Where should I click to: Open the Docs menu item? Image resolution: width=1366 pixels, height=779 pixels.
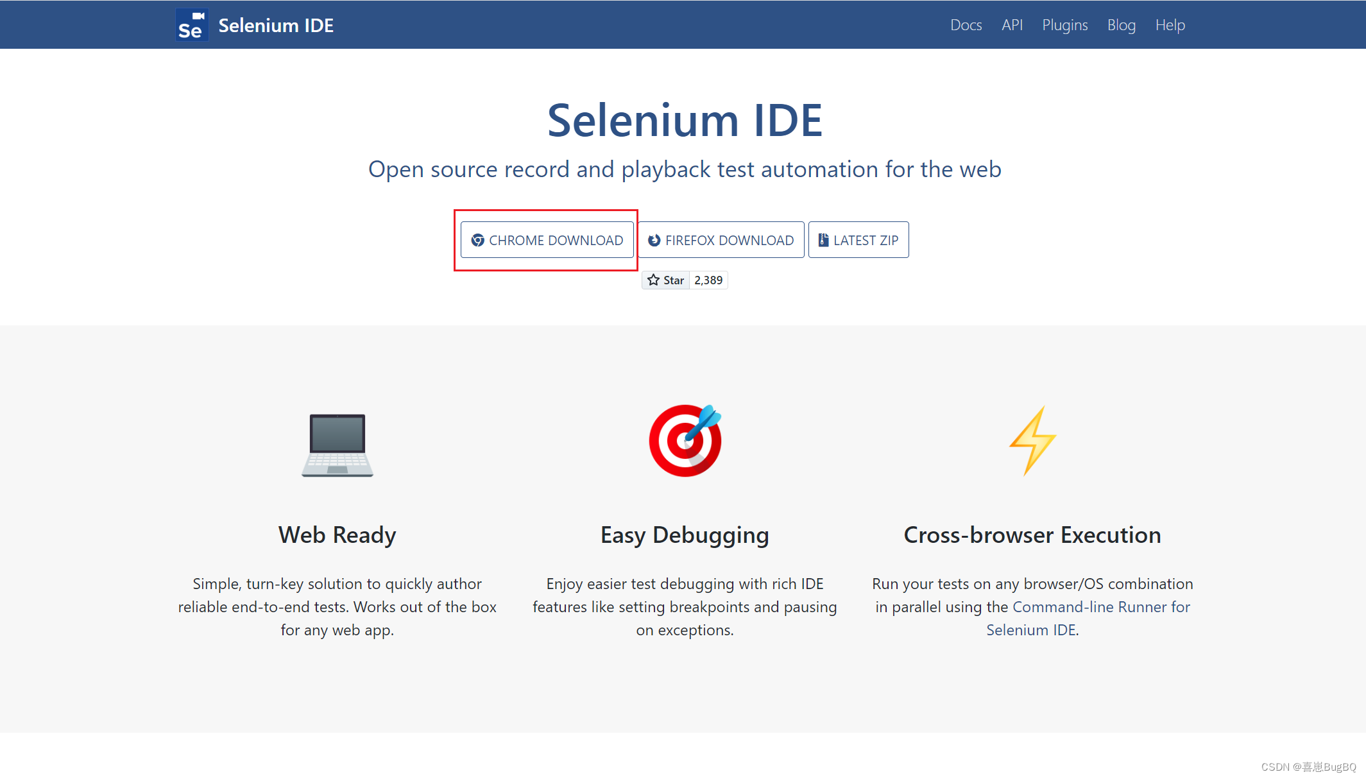tap(966, 25)
